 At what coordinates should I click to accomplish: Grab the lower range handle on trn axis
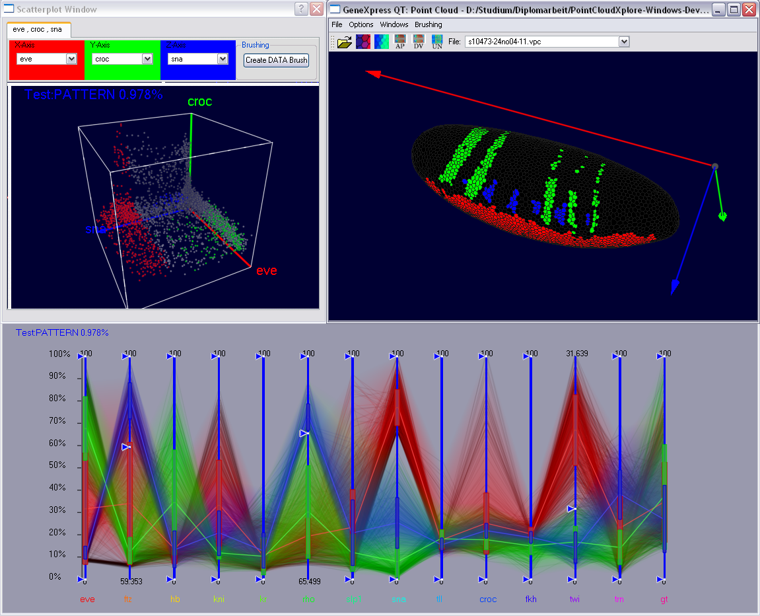[x=616, y=579]
